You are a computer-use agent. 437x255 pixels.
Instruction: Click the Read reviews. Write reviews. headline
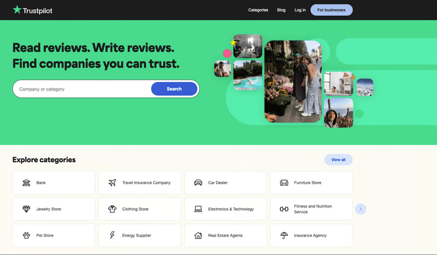click(93, 48)
